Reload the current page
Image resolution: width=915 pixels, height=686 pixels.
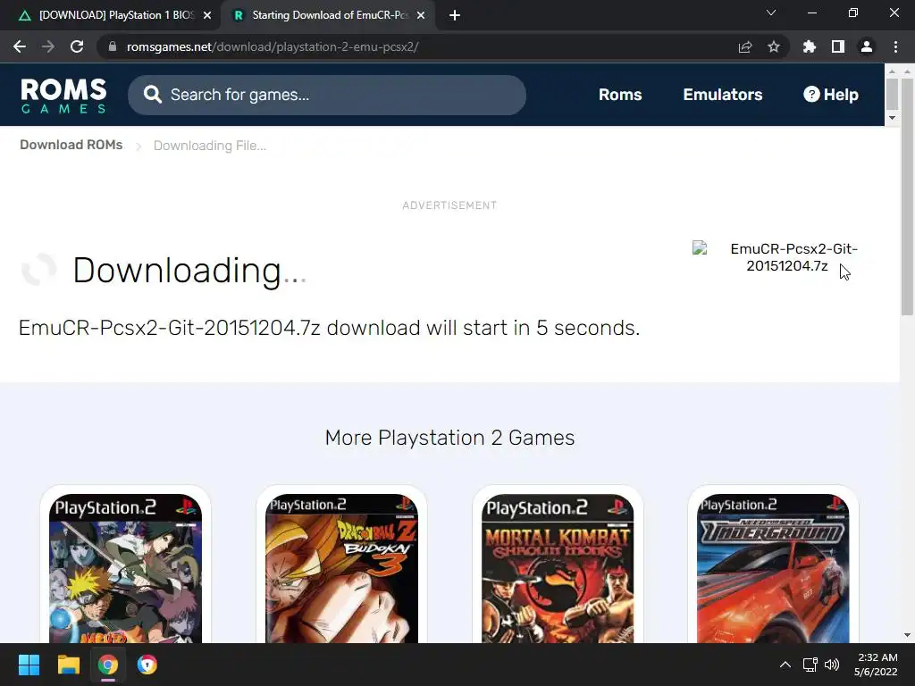click(77, 46)
